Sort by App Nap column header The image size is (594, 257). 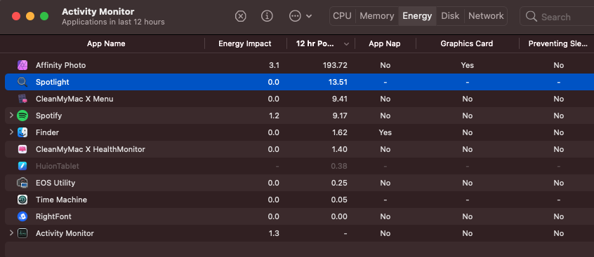[385, 44]
